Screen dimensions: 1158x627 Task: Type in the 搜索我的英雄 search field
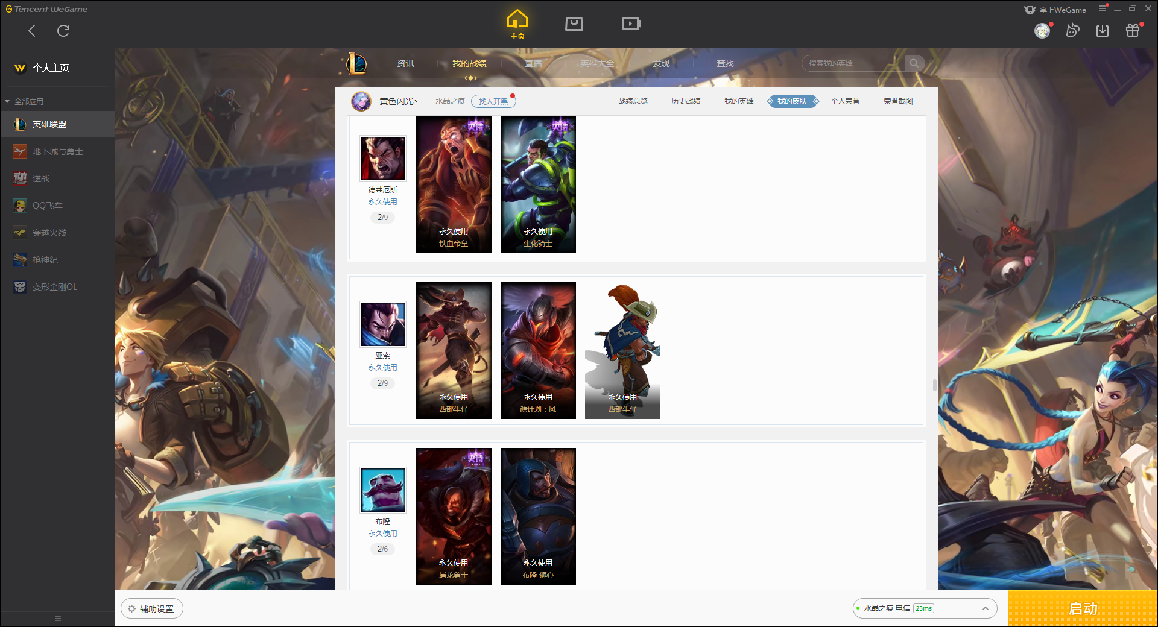[x=853, y=63]
